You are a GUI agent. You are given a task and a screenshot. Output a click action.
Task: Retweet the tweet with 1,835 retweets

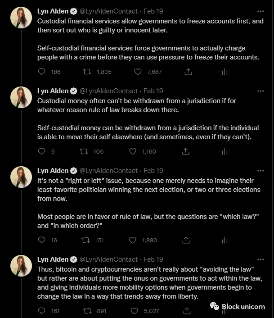pos(87,72)
